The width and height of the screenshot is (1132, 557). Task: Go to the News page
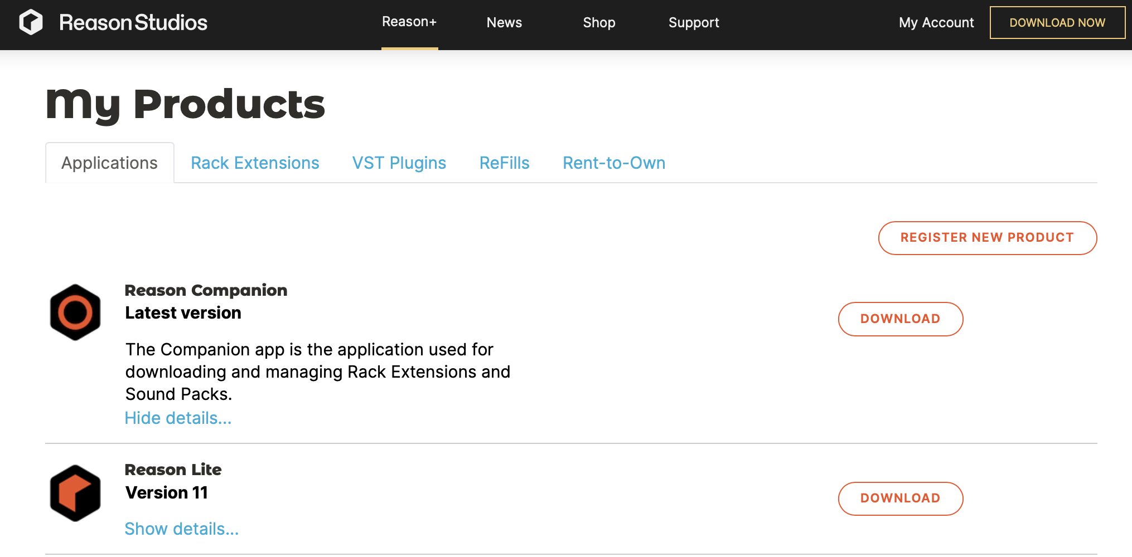click(504, 22)
